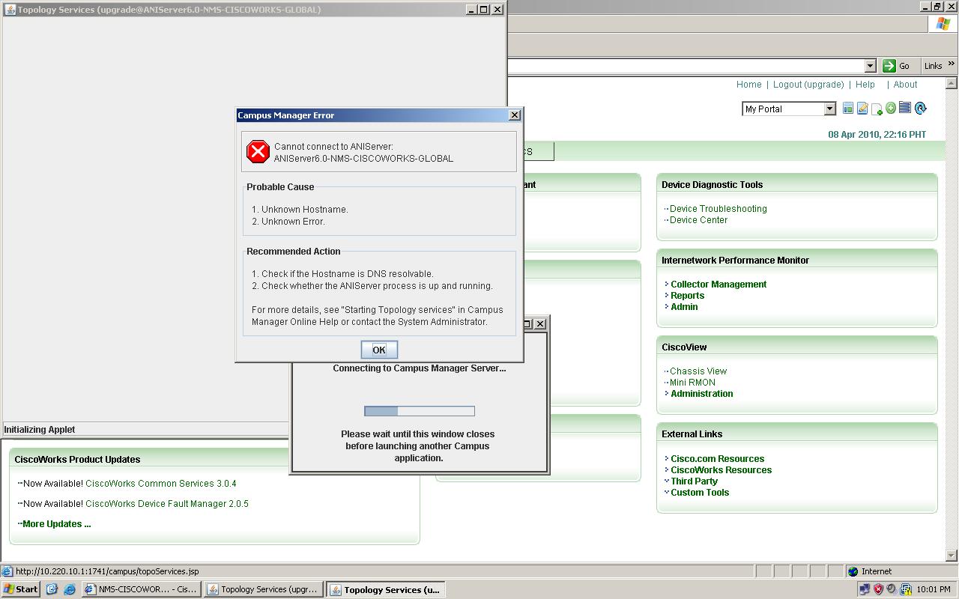Click Initializing Applet status text

[40, 430]
